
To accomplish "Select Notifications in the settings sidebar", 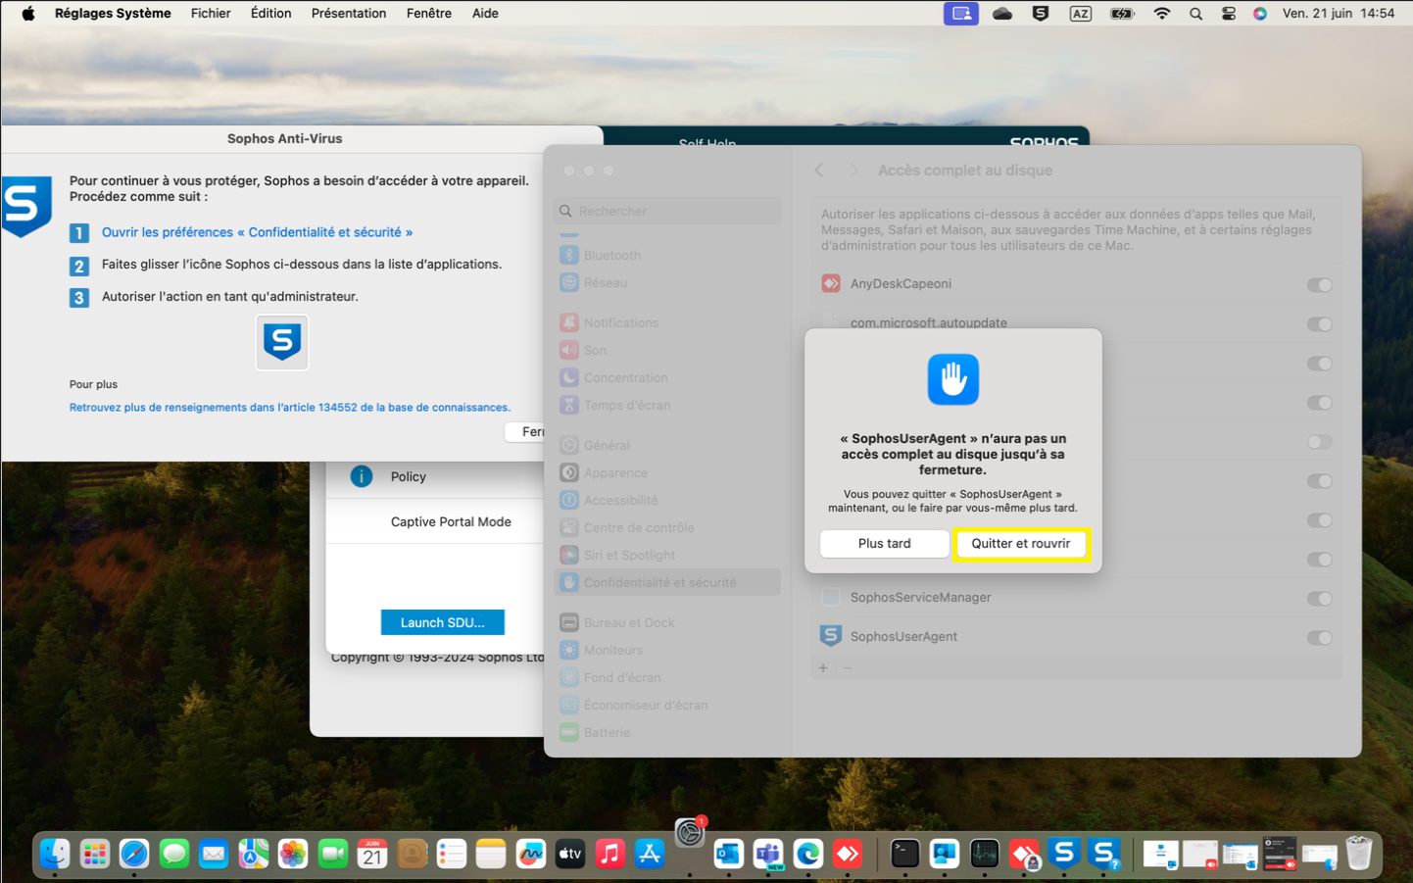I will [x=668, y=322].
